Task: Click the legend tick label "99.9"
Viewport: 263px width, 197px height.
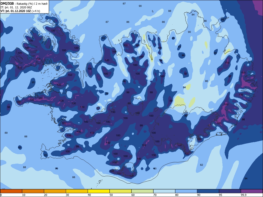Action: click(x=244, y=195)
